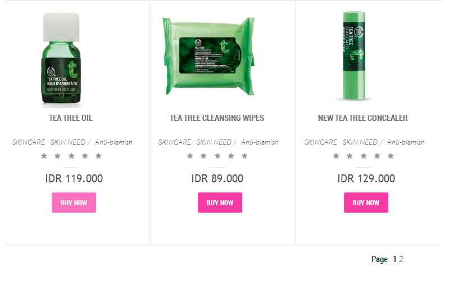Screen dimensions: 472x288
Task: Go to page 2 of results
Action: pos(401,259)
